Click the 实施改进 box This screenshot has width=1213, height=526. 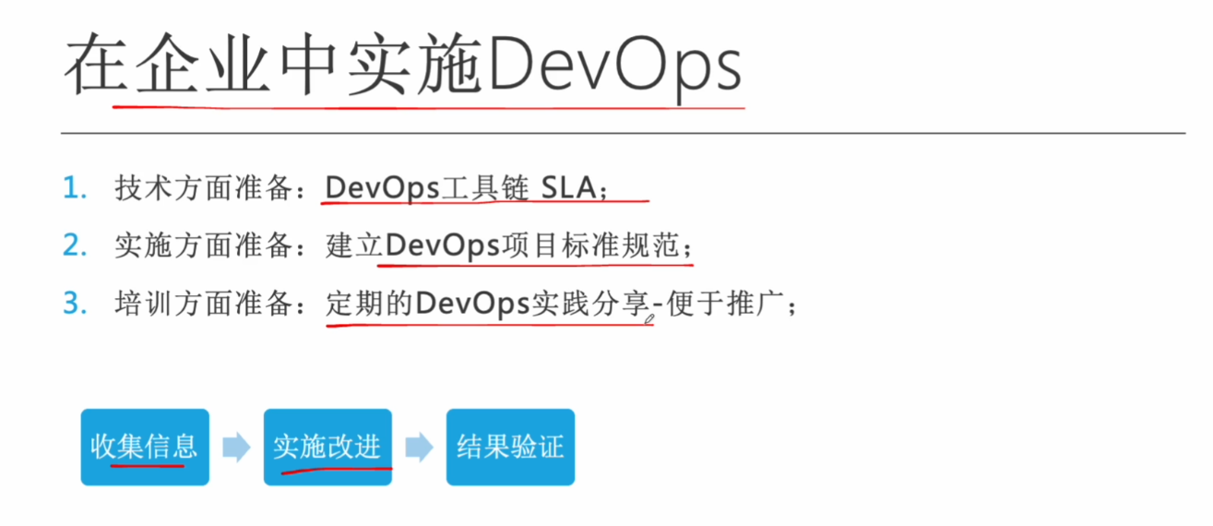[327, 448]
